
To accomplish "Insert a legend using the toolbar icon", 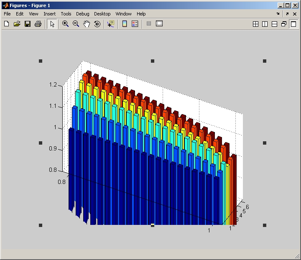I will click(x=135, y=24).
